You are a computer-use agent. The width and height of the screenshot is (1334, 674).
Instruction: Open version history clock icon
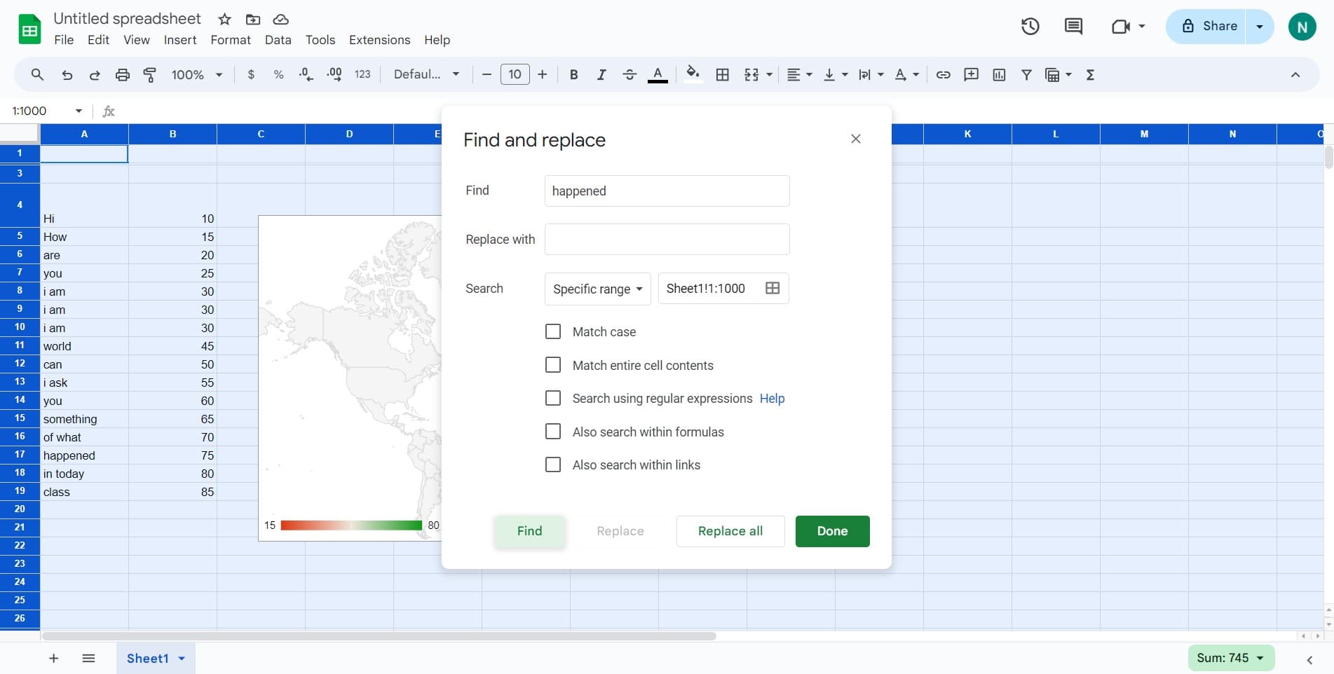point(1030,27)
